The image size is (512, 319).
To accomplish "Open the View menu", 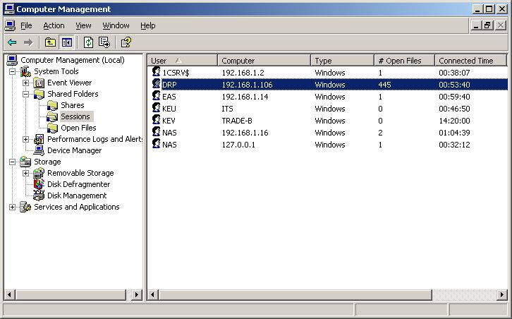I will point(83,25).
